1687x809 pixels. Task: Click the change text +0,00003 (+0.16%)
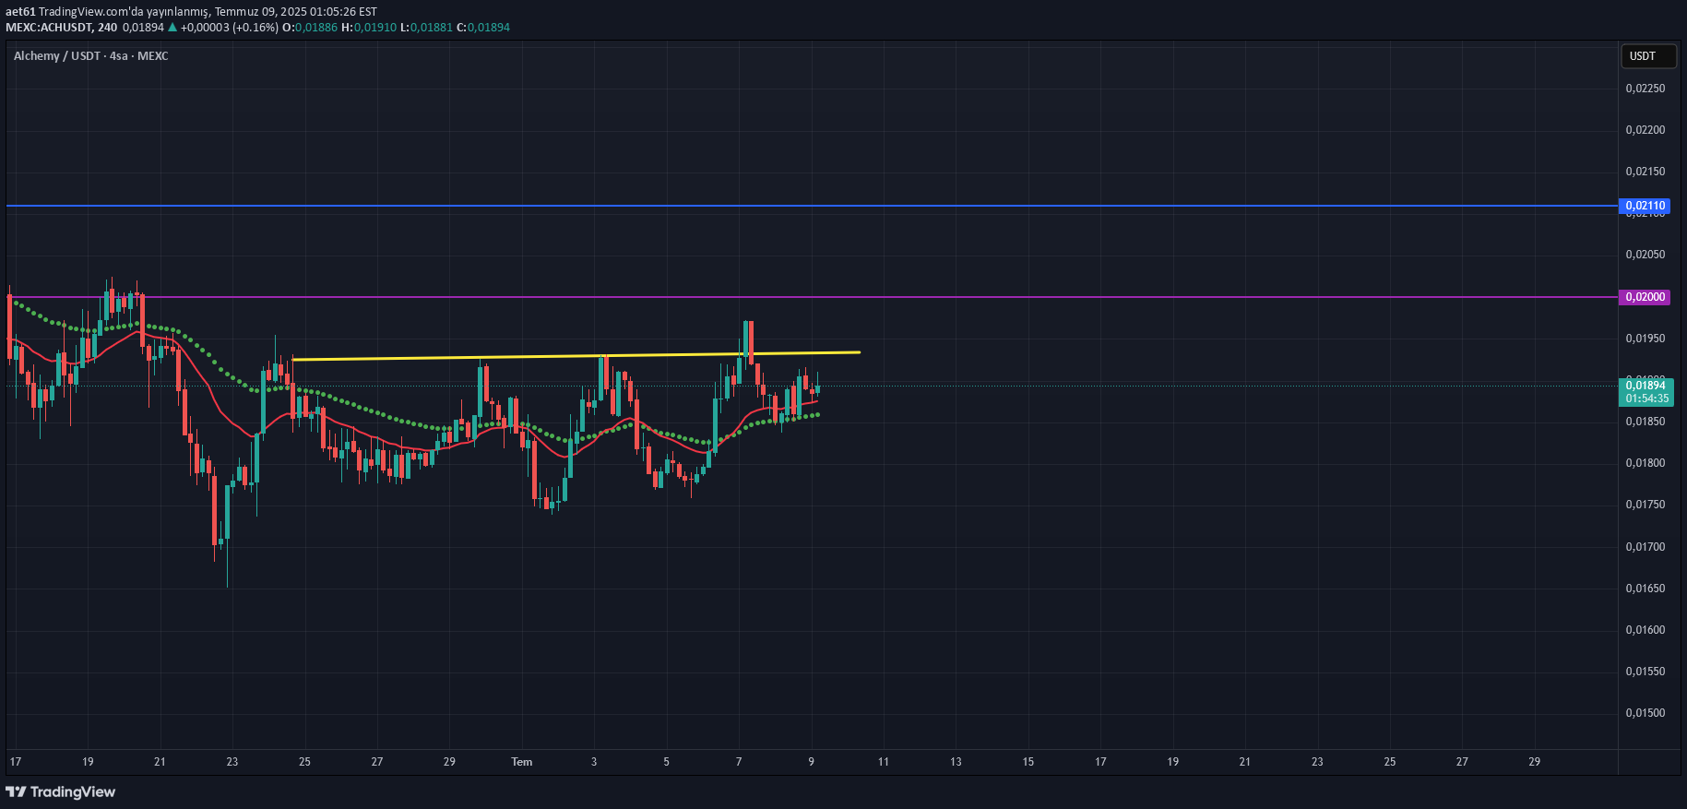[230, 28]
